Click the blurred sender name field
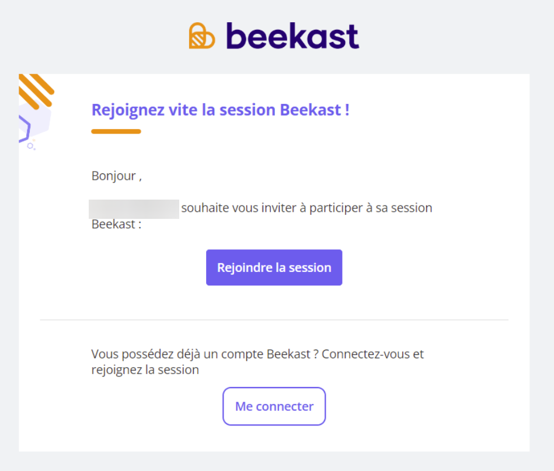The width and height of the screenshot is (554, 471). (x=134, y=209)
